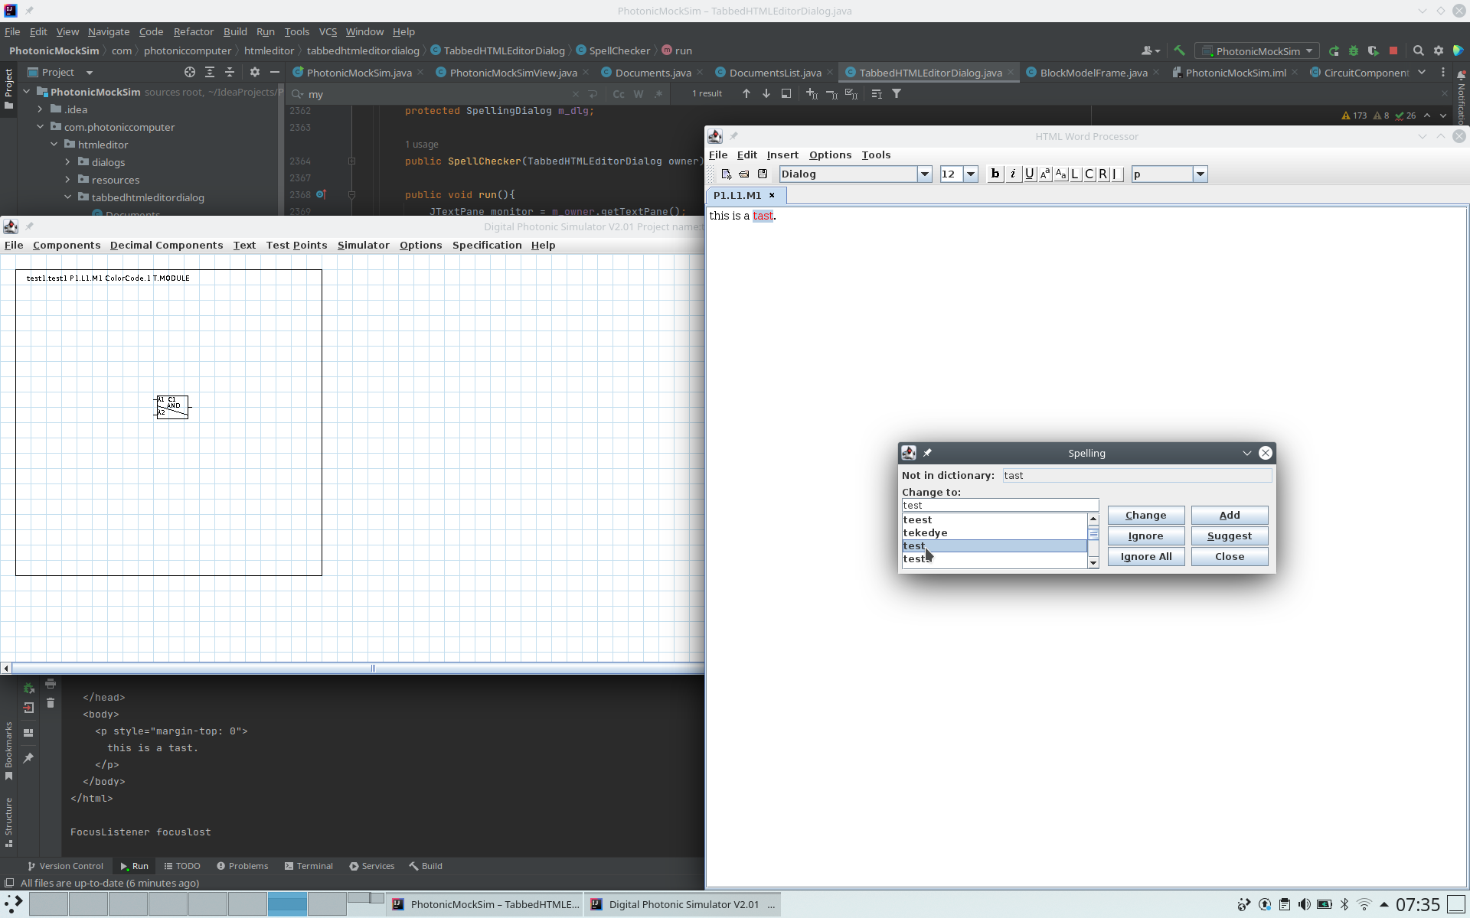Click the locate target icon in Project panel

[190, 72]
